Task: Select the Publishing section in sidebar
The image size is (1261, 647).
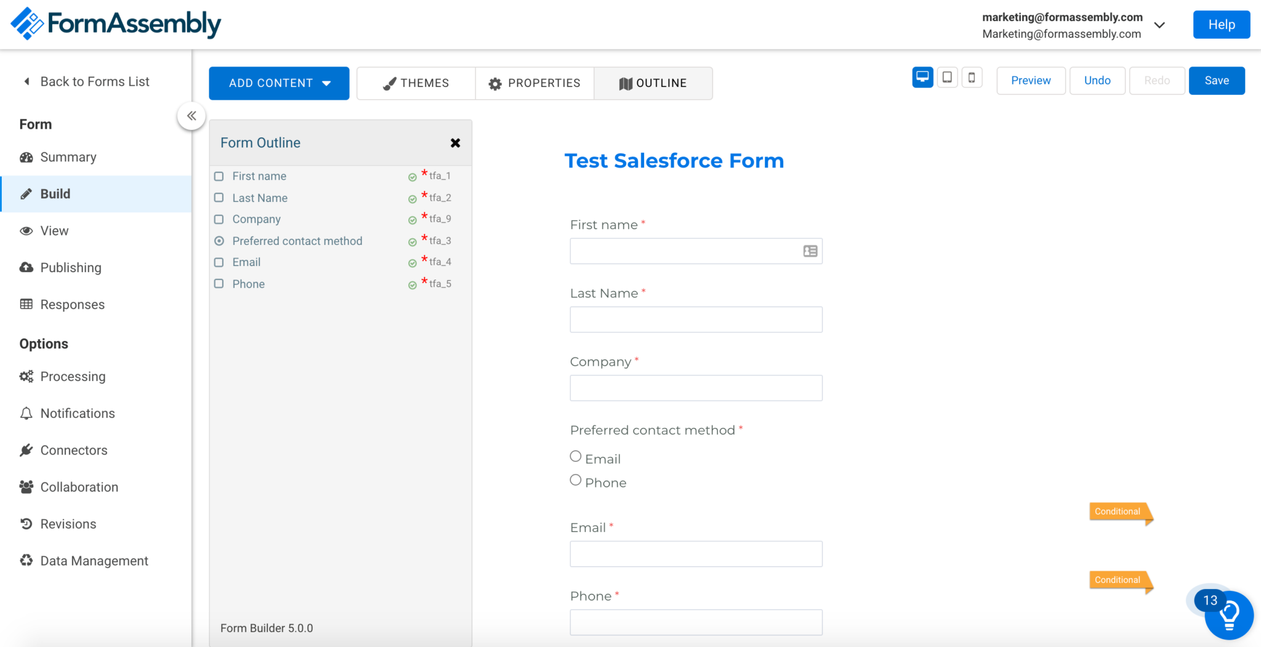Action: [70, 267]
